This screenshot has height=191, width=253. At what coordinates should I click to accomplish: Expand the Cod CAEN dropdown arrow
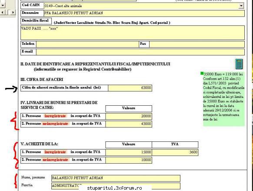241,6
